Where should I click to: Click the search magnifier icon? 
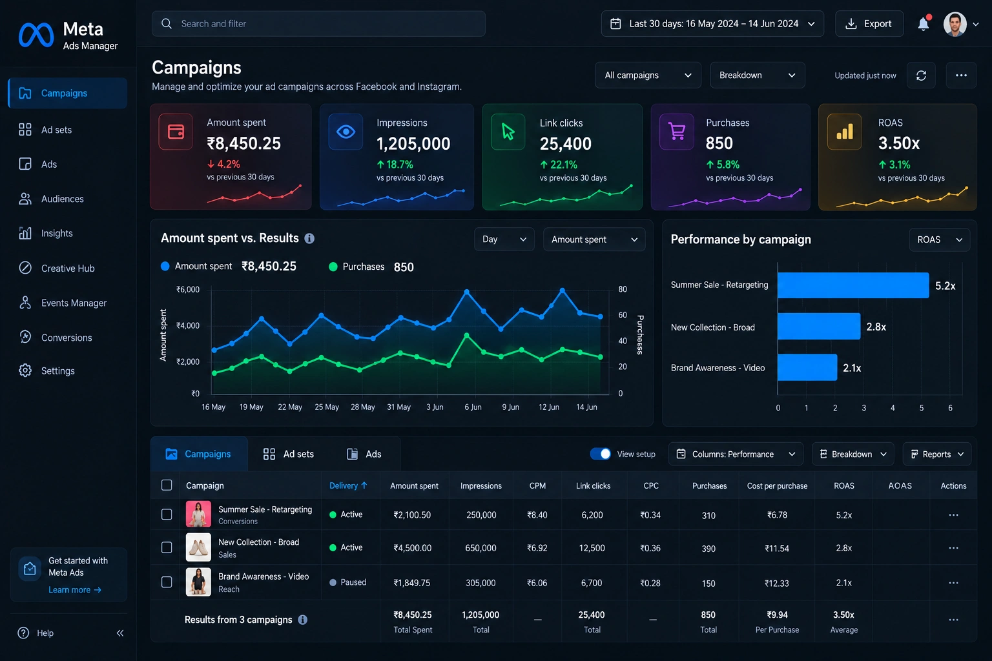167,24
